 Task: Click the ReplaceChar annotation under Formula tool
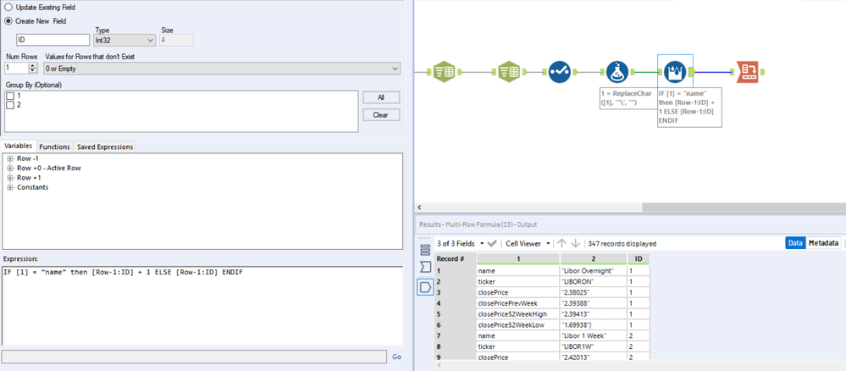pyautogui.click(x=627, y=97)
